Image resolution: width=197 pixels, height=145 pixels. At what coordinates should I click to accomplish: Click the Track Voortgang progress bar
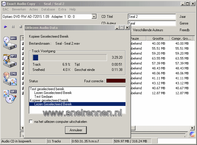pos(70,57)
